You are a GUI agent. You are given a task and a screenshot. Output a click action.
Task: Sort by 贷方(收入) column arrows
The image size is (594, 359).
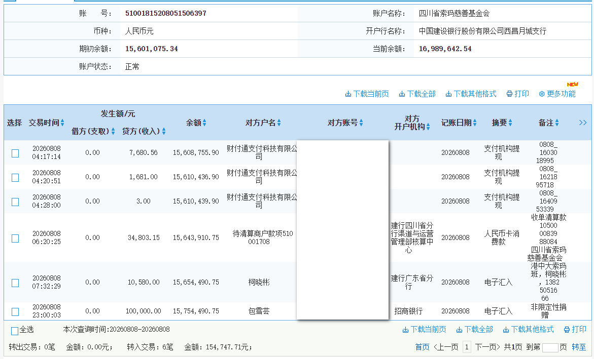point(164,131)
